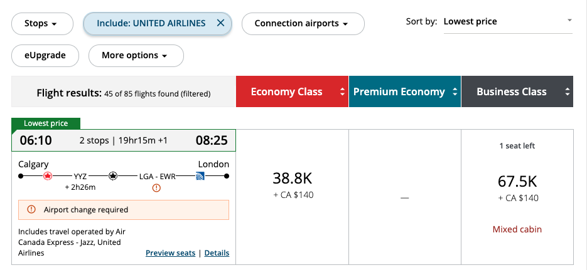The height and width of the screenshot is (270, 587).
Task: Open the Preview seats link
Action: pyautogui.click(x=170, y=253)
